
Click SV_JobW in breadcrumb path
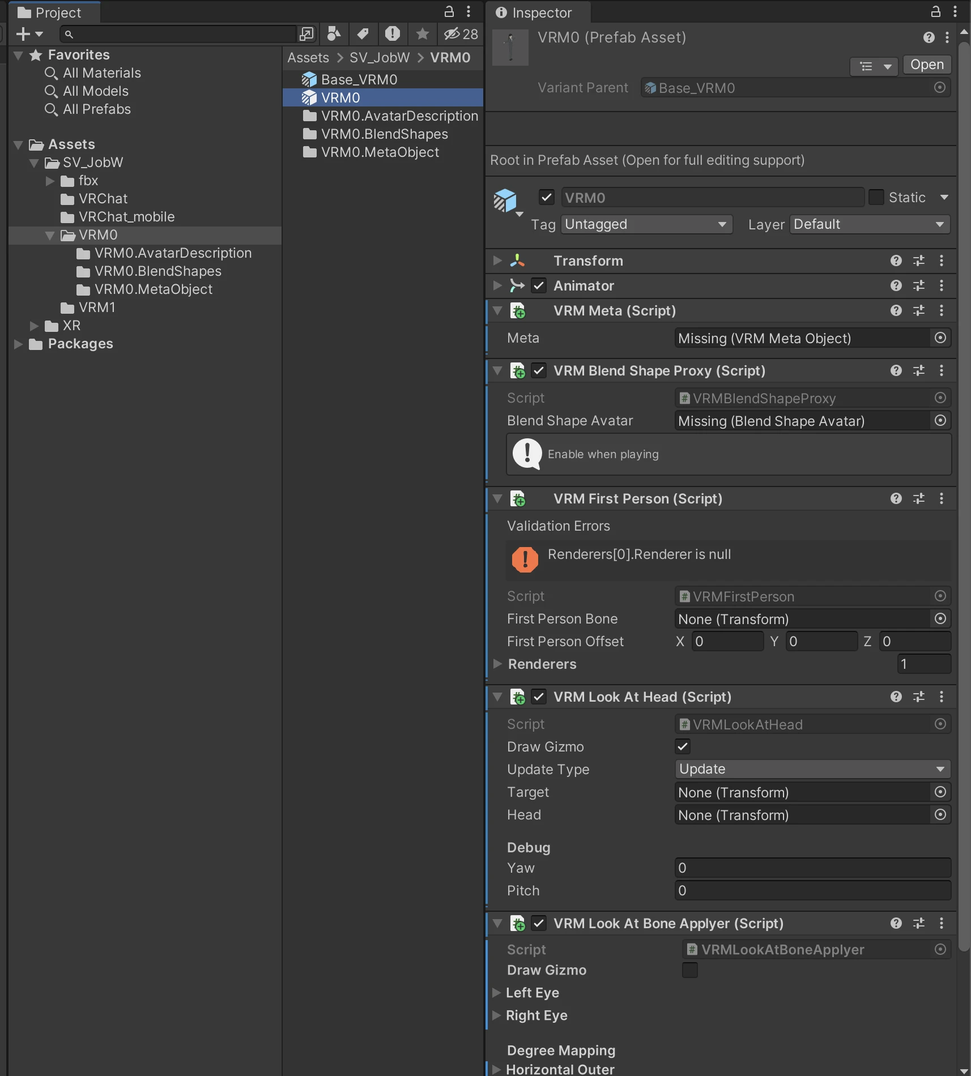[380, 58]
